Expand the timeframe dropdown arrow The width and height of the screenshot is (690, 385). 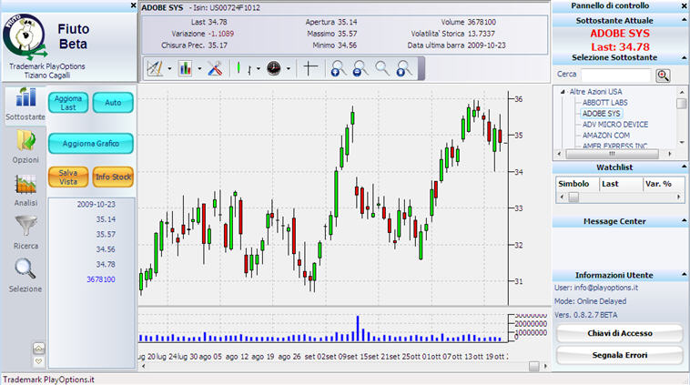[x=289, y=68]
